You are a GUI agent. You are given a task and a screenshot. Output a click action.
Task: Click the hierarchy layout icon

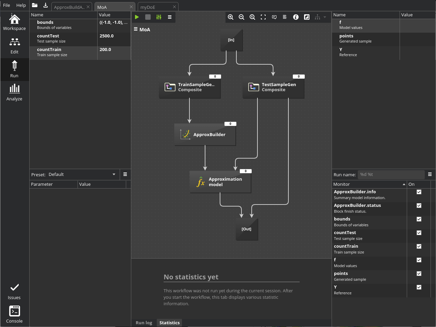pyautogui.click(x=317, y=17)
